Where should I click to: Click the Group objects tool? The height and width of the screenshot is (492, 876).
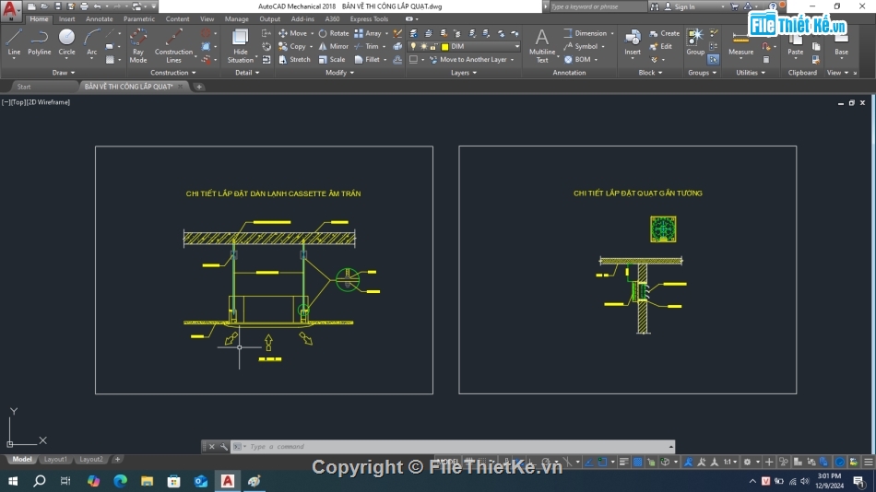(695, 43)
